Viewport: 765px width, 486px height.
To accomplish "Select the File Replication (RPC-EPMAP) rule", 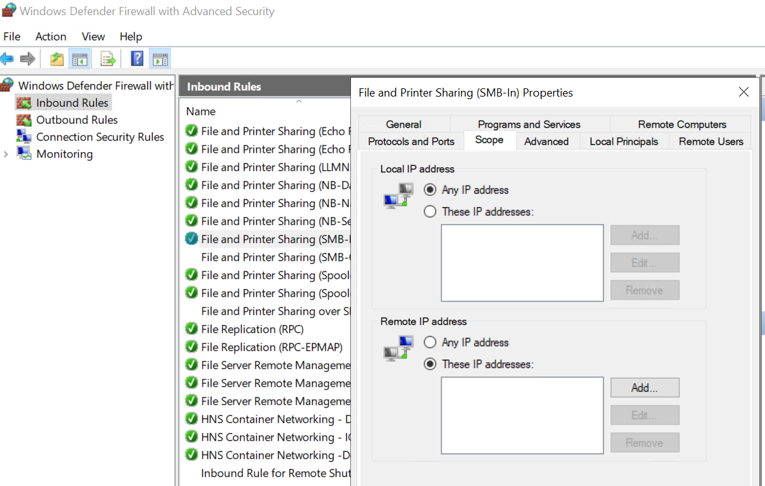I will tap(272, 347).
